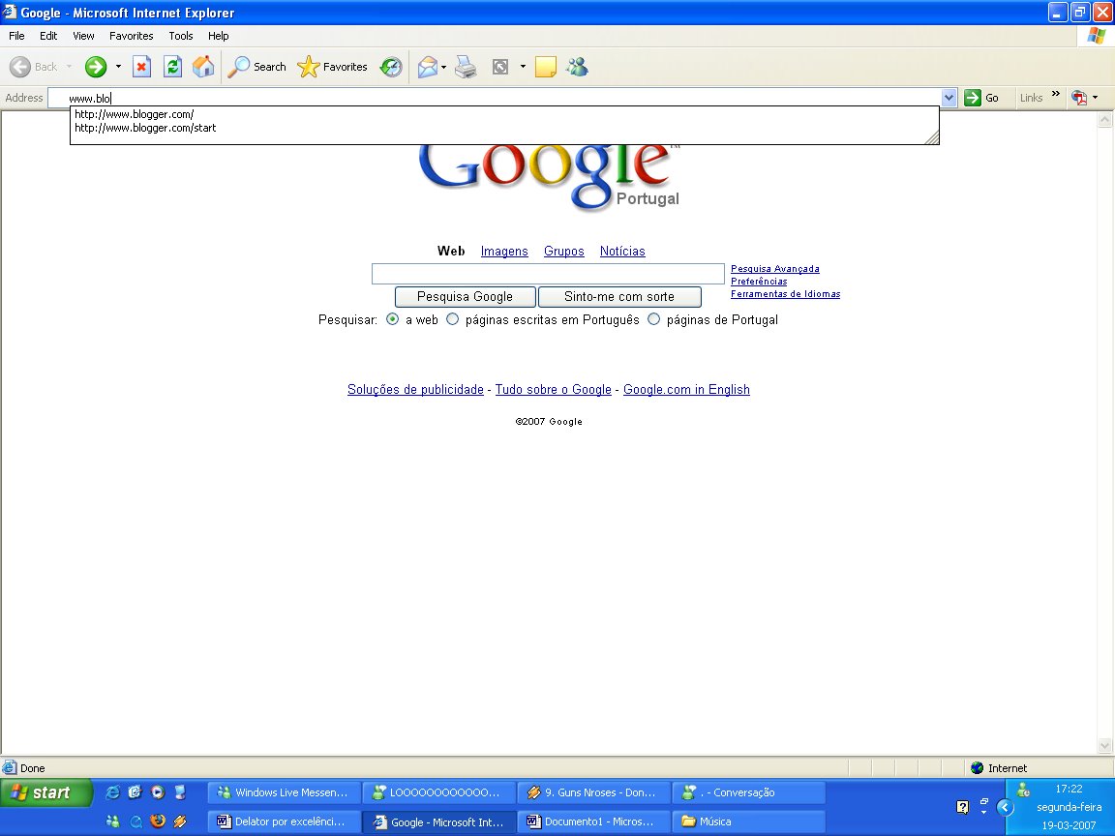Open the File menu
Screen dimensions: 1115x836
(x=16, y=36)
